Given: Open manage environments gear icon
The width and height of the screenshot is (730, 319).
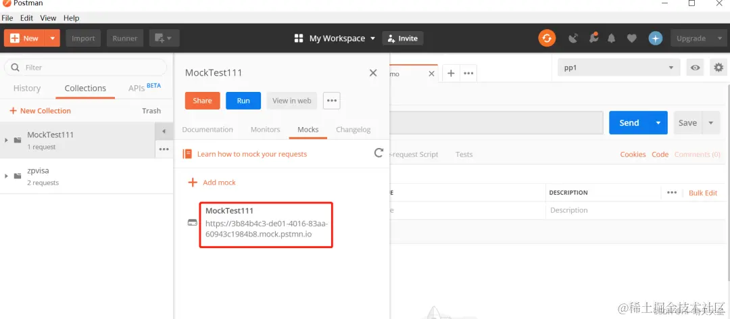Looking at the screenshot, I should [719, 68].
